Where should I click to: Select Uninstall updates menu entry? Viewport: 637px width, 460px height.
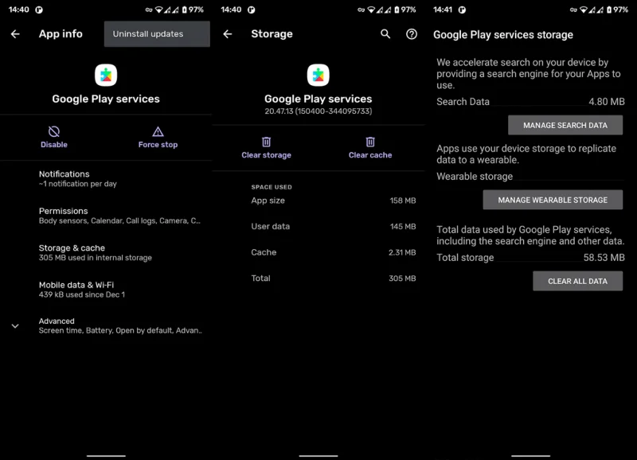click(157, 34)
